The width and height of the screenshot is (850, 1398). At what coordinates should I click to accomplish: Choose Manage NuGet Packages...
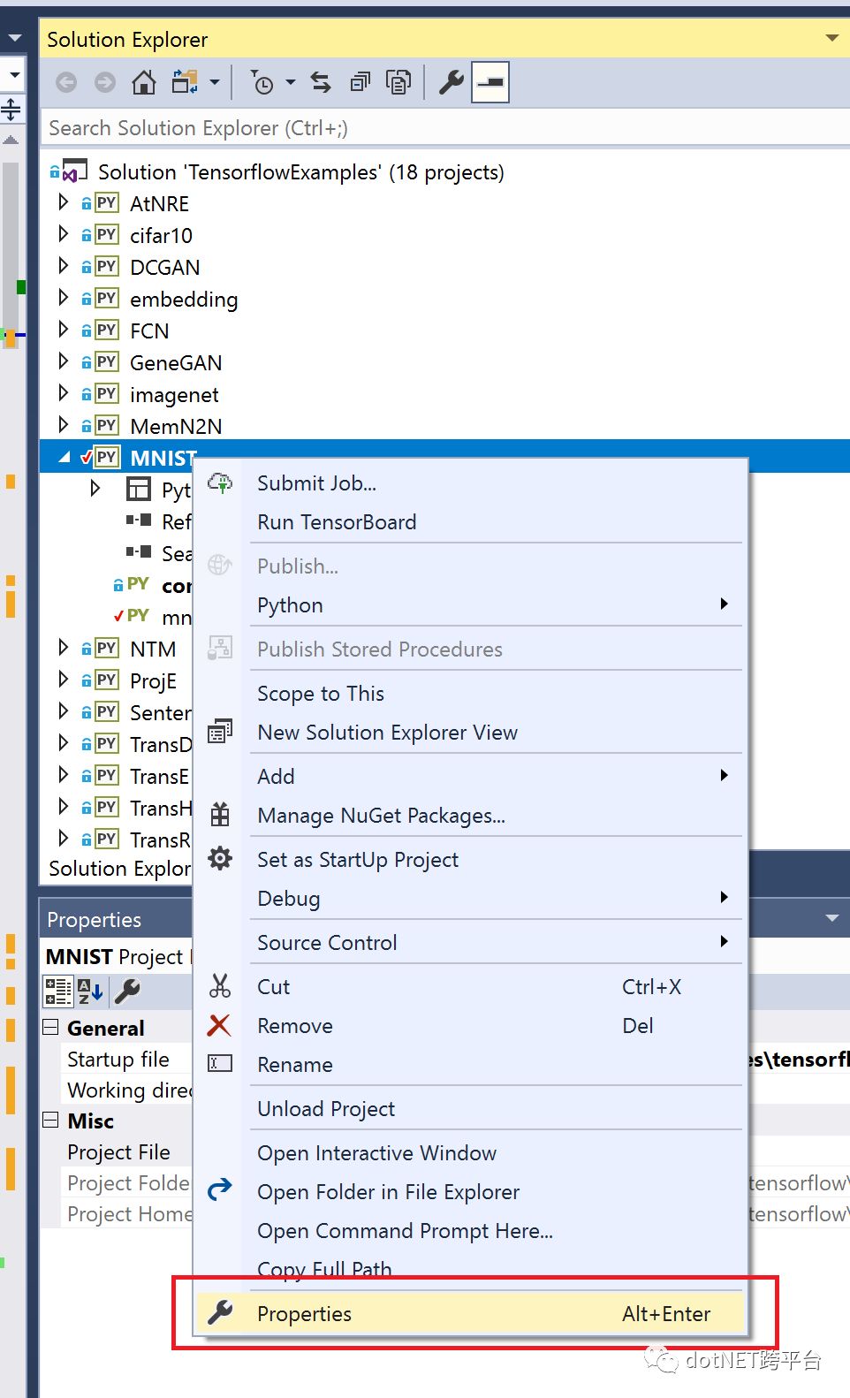(470, 816)
